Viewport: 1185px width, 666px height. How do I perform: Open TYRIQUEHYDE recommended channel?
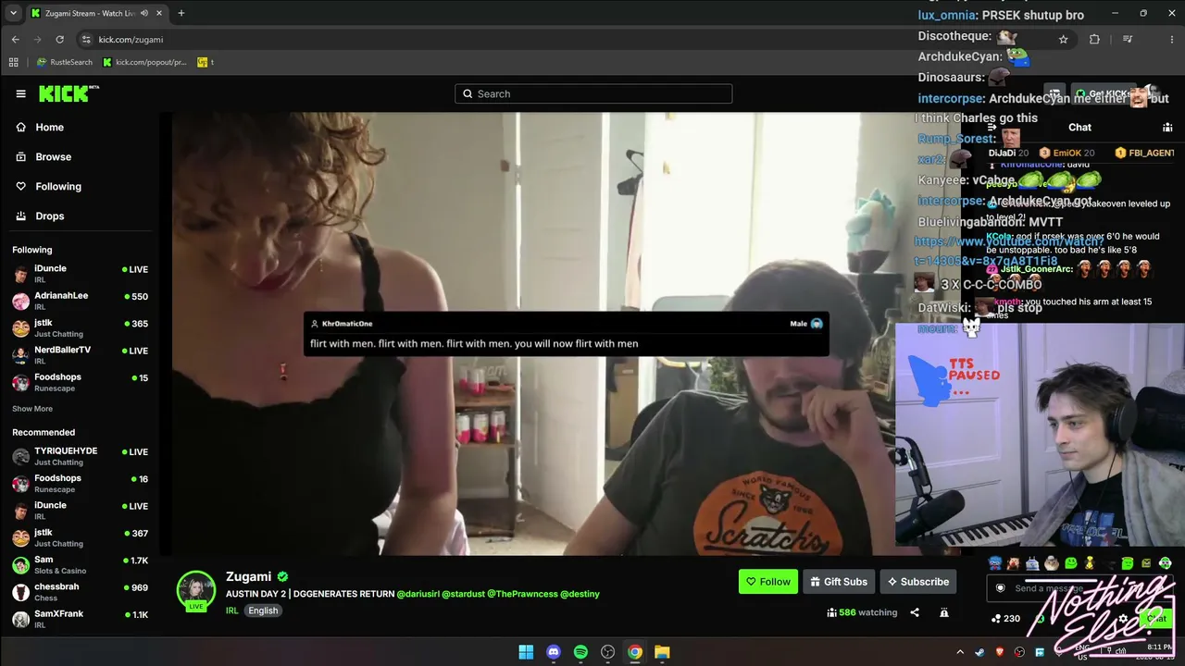point(80,456)
